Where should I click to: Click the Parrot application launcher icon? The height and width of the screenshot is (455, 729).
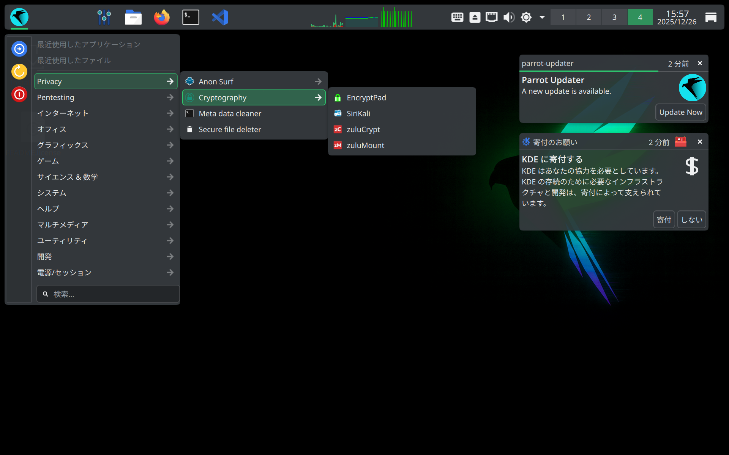[19, 17]
